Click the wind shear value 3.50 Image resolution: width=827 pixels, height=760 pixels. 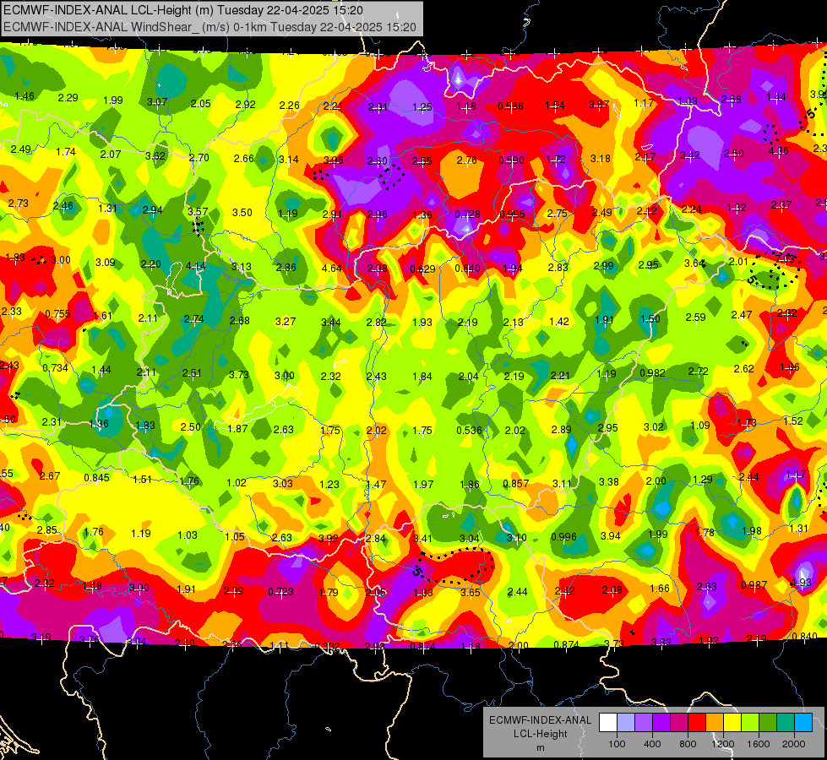pos(242,213)
